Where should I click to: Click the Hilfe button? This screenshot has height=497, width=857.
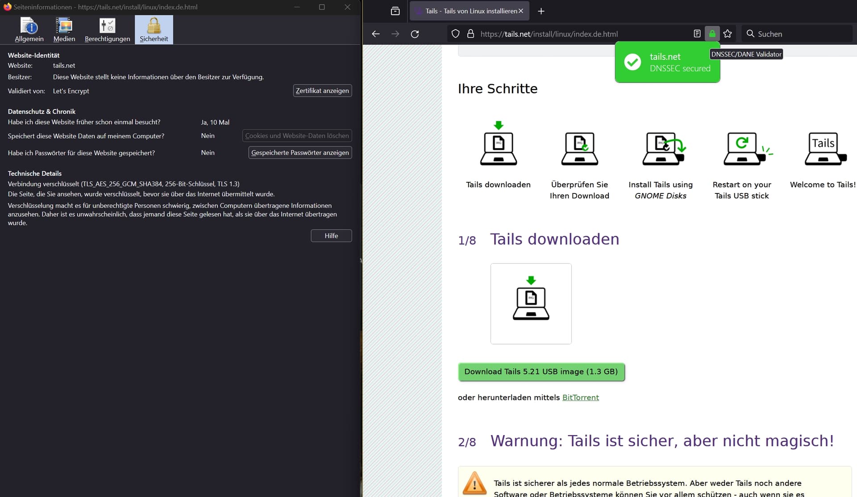pos(331,236)
